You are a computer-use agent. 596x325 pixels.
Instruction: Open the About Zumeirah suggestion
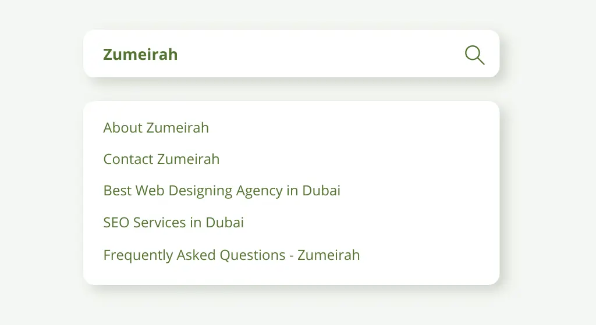click(156, 127)
